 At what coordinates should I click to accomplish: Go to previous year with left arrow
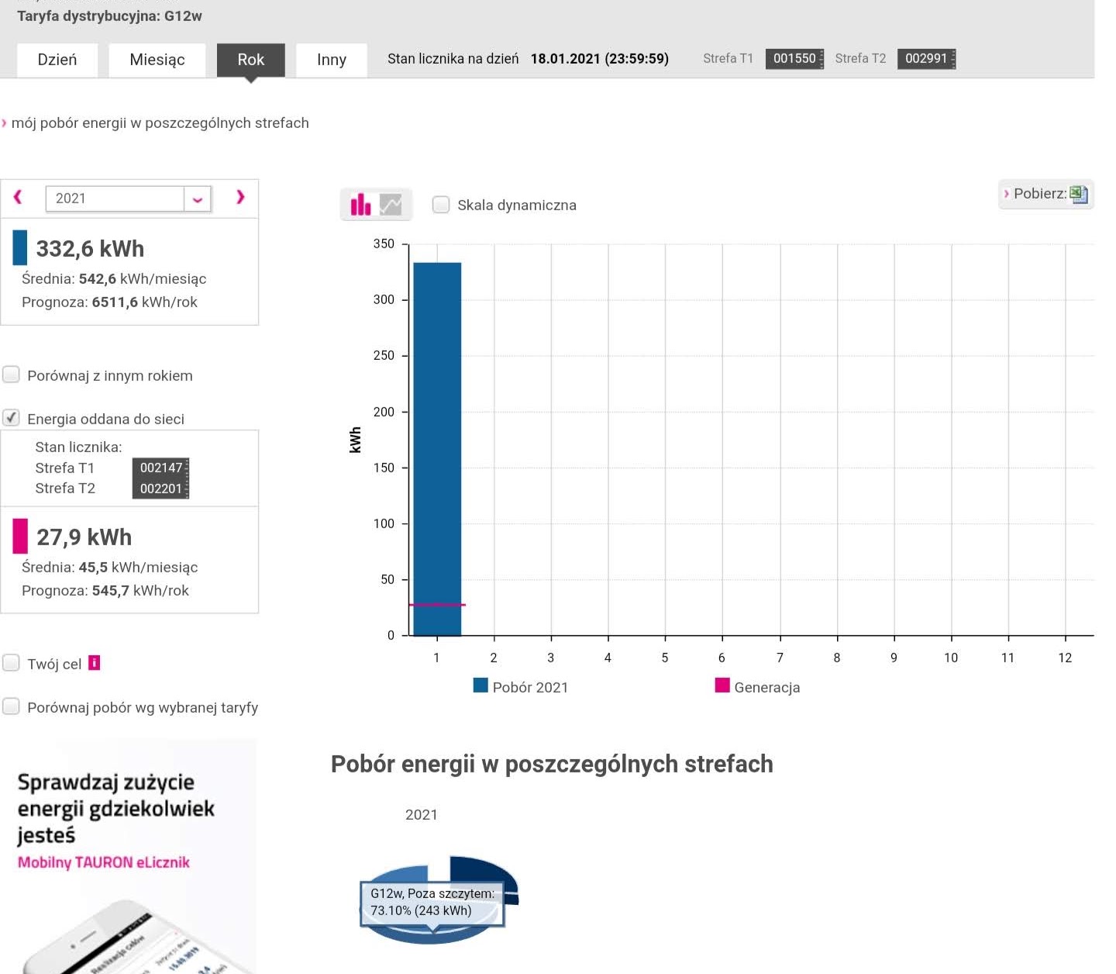18,198
